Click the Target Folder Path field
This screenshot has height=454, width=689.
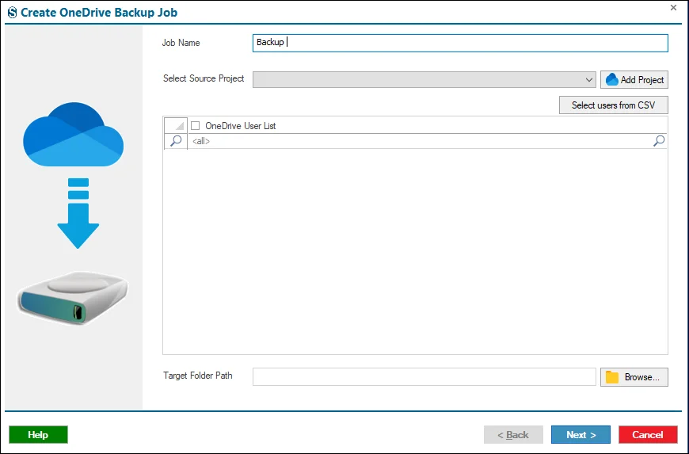424,376
